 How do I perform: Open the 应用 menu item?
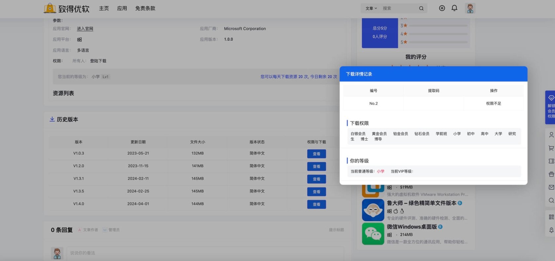pyautogui.click(x=122, y=9)
